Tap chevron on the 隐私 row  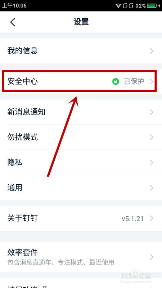click(151, 163)
